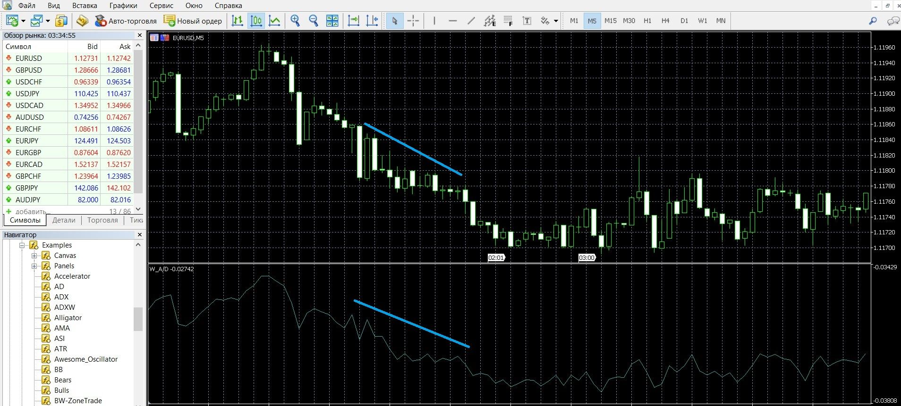Expand the Panels folder in Navigator
Image resolution: width=901 pixels, height=406 pixels.
pos(34,266)
